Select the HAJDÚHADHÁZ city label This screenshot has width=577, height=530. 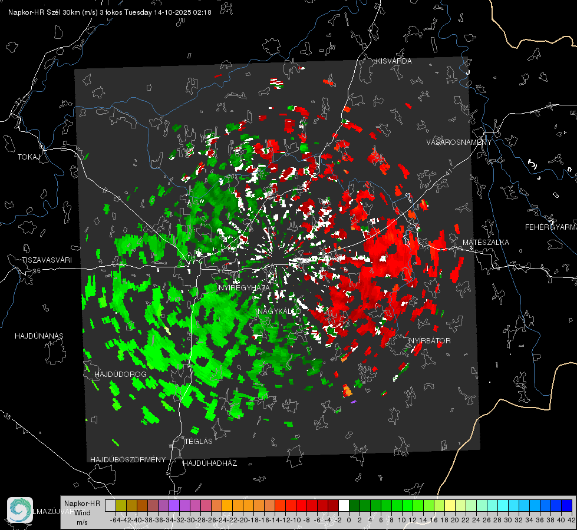coord(210,463)
